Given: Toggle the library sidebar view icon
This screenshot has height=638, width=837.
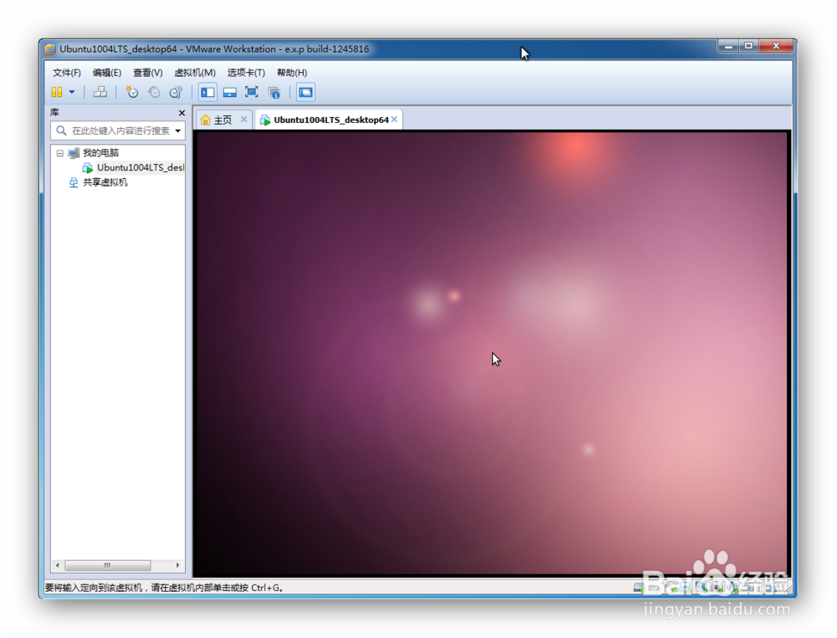Looking at the screenshot, I should click(208, 92).
